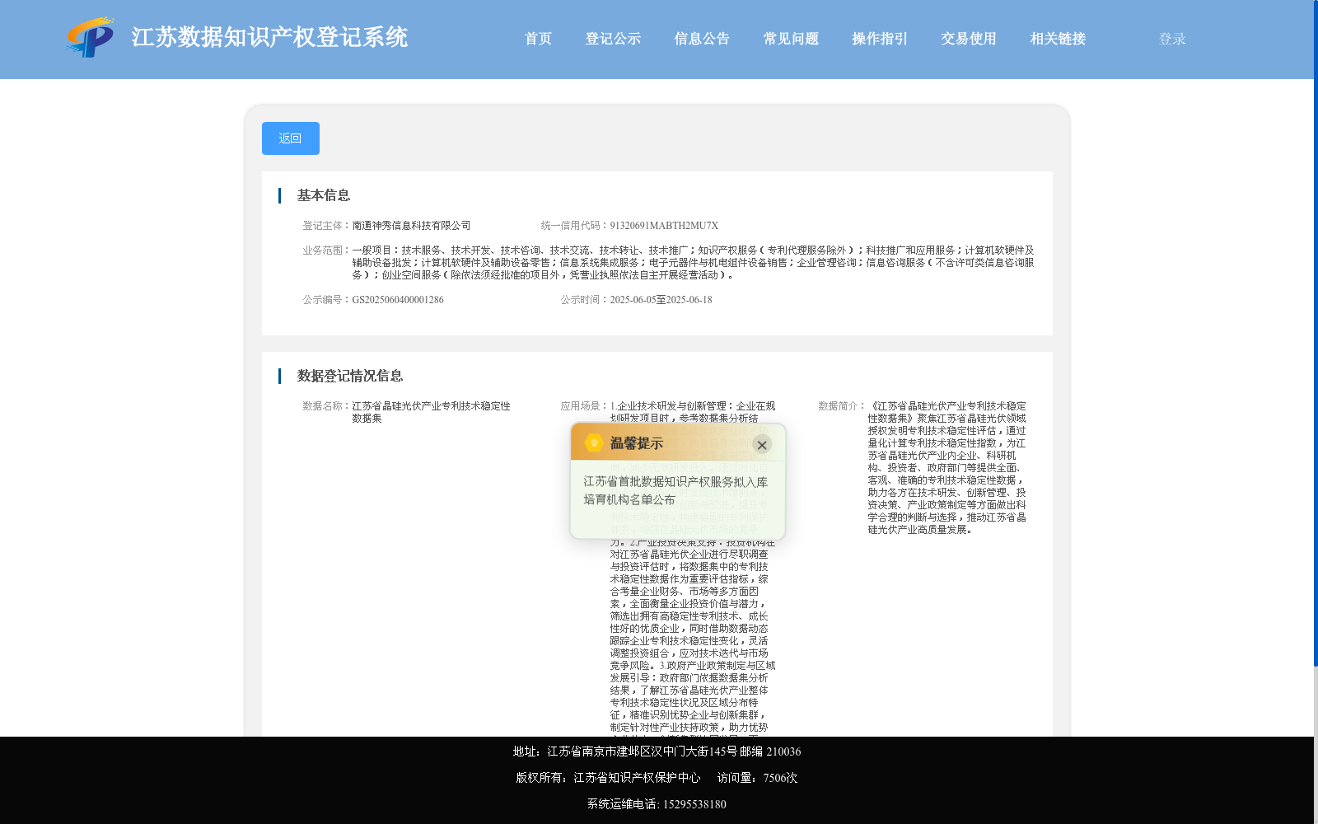Open the notice about 江苏省首批数据知识产权服务拟入库 in popup

[675, 490]
